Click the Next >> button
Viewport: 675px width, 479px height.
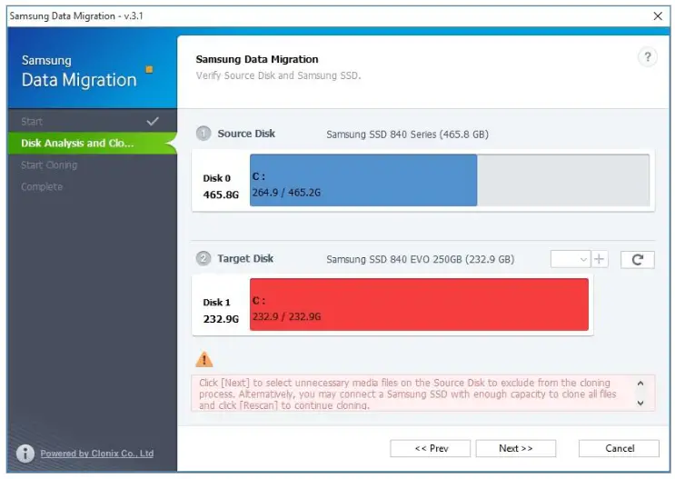[x=516, y=448]
